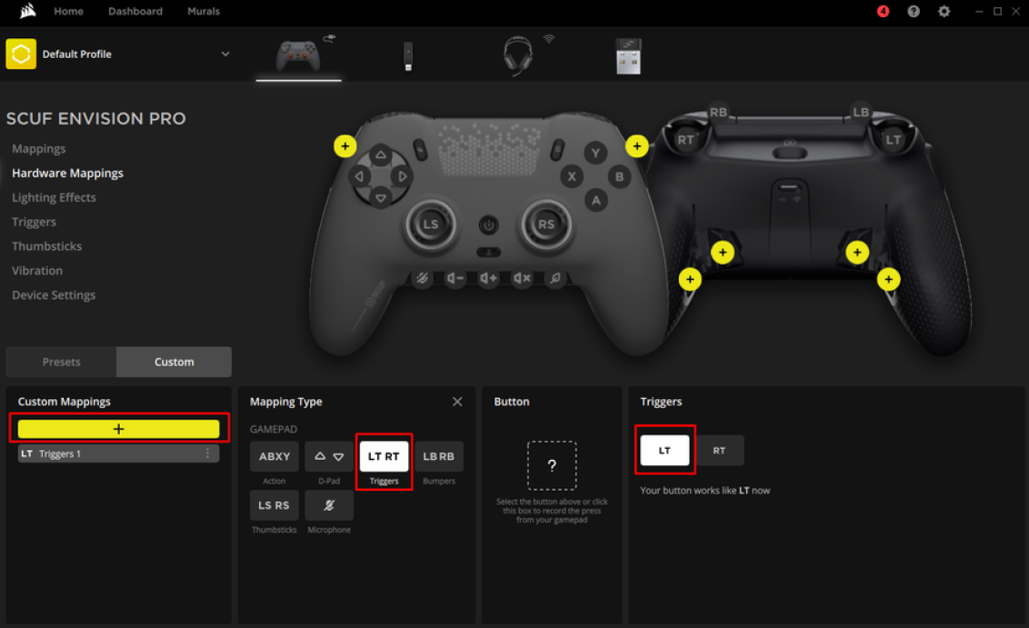Choose the Microphone mapping type
This screenshot has width=1029, height=628.
(x=329, y=505)
